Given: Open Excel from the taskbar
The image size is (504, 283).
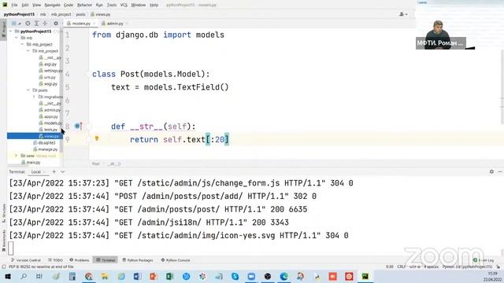Looking at the screenshot, I should pyautogui.click(x=170, y=276).
